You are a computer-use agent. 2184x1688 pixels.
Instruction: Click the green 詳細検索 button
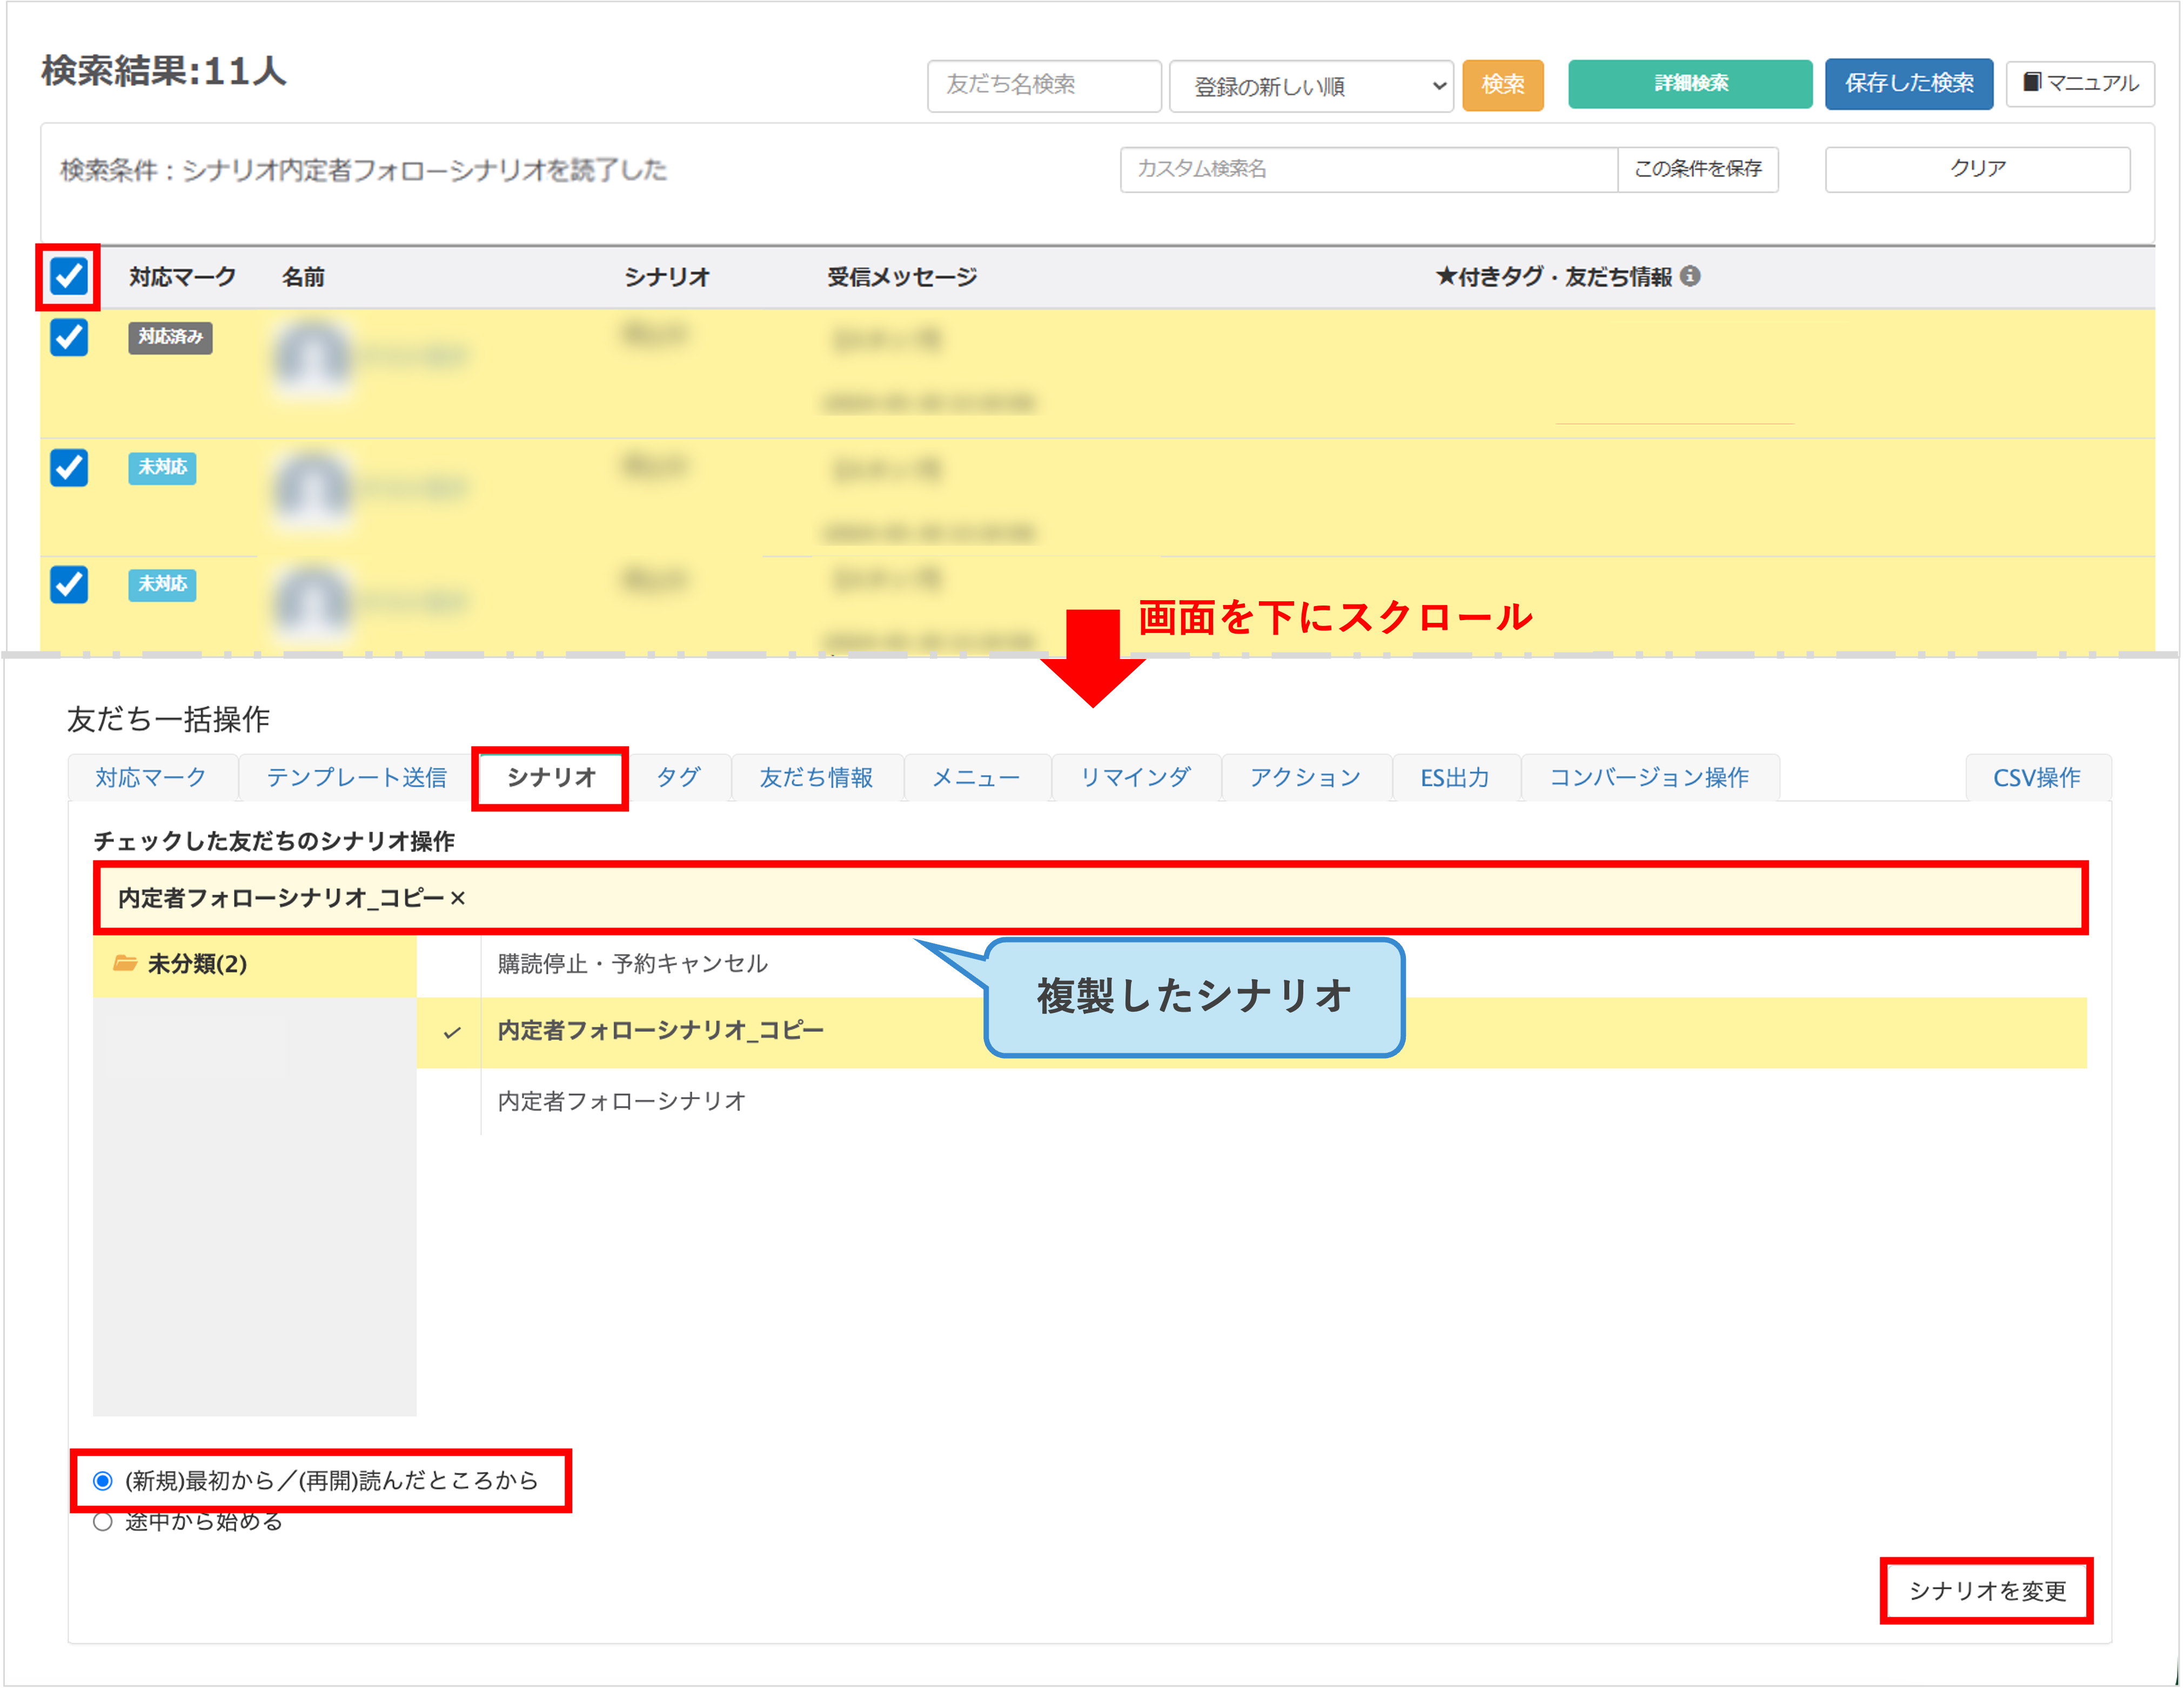(1689, 83)
